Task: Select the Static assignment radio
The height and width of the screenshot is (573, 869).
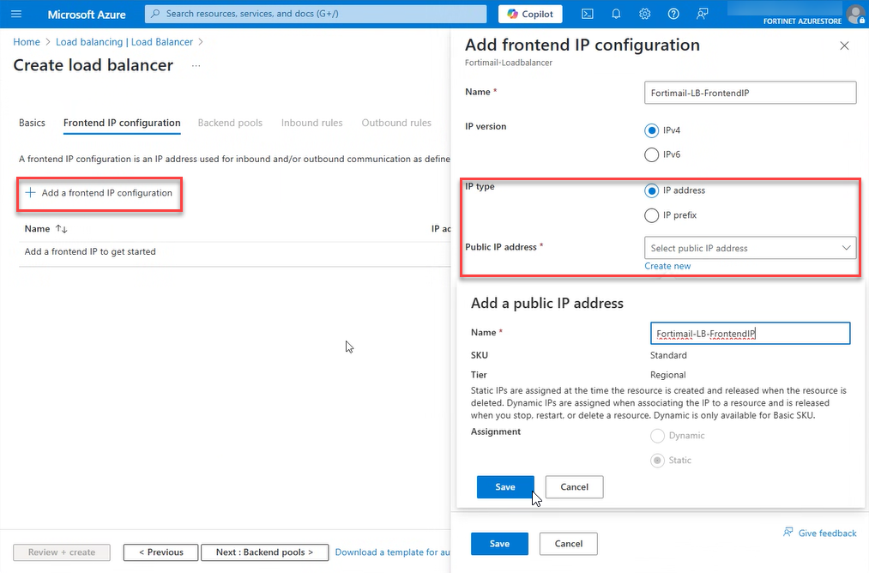Action: [657, 460]
